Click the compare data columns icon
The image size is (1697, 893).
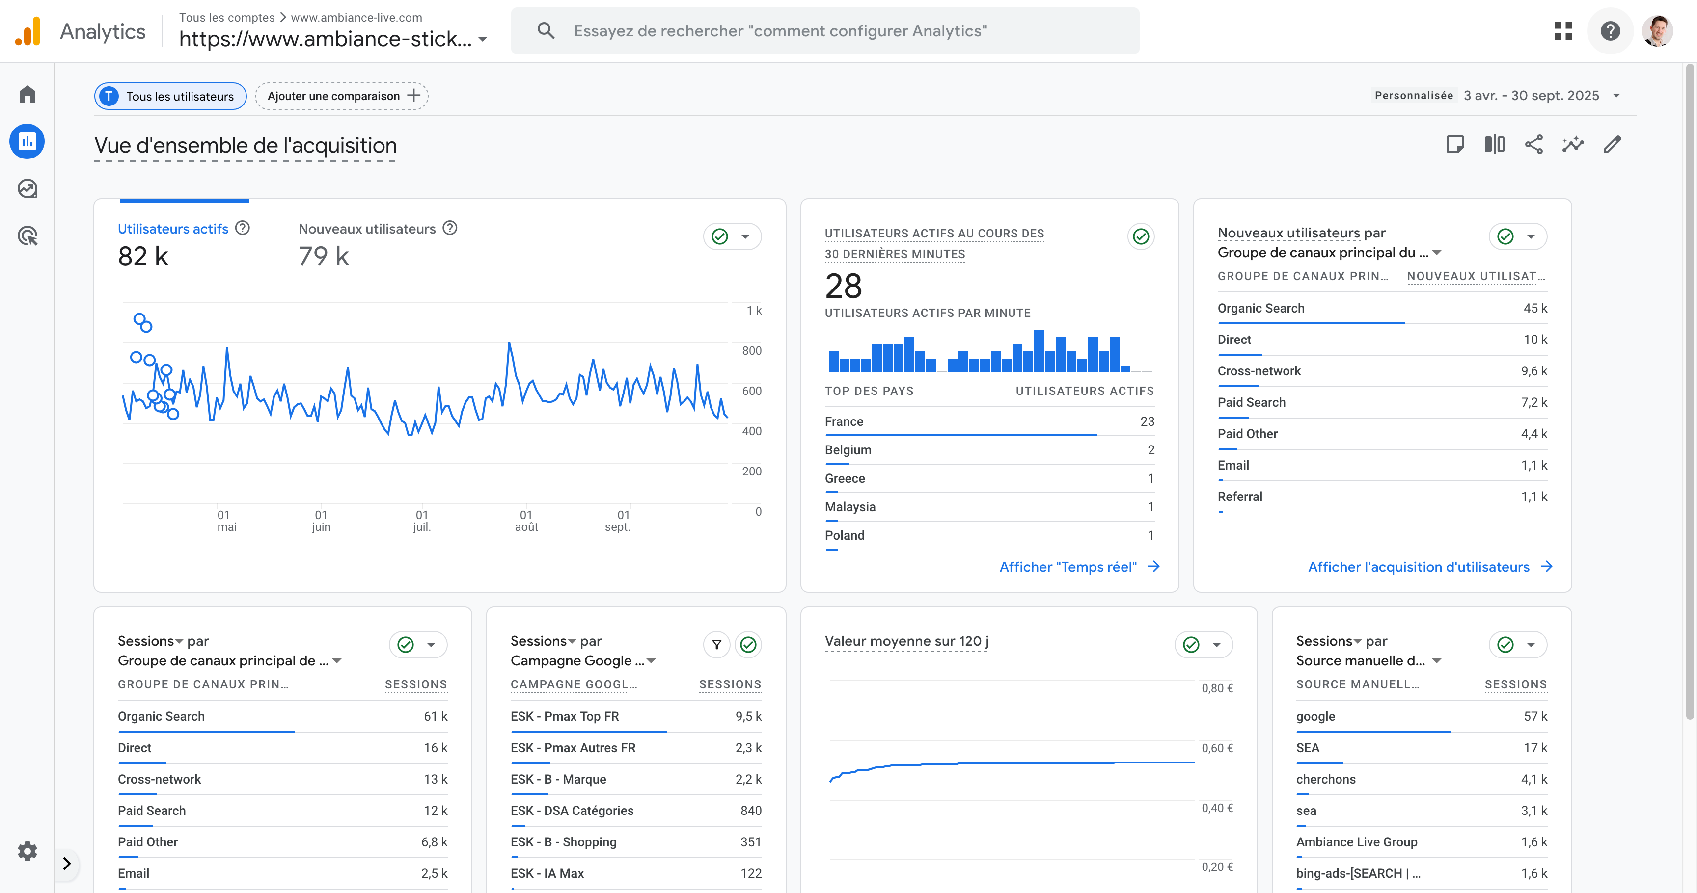(1494, 145)
